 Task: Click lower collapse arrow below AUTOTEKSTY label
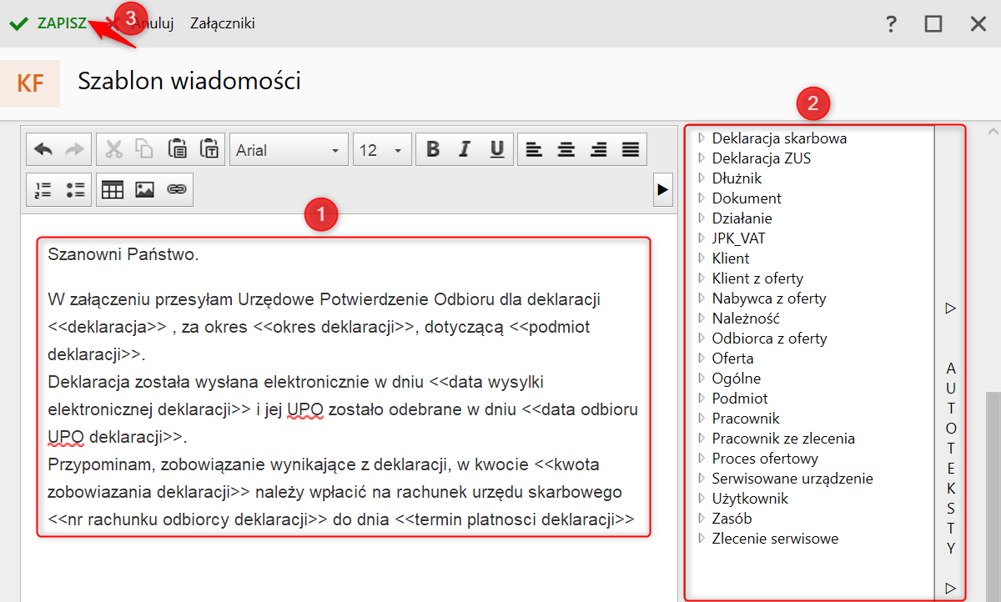pyautogui.click(x=950, y=588)
